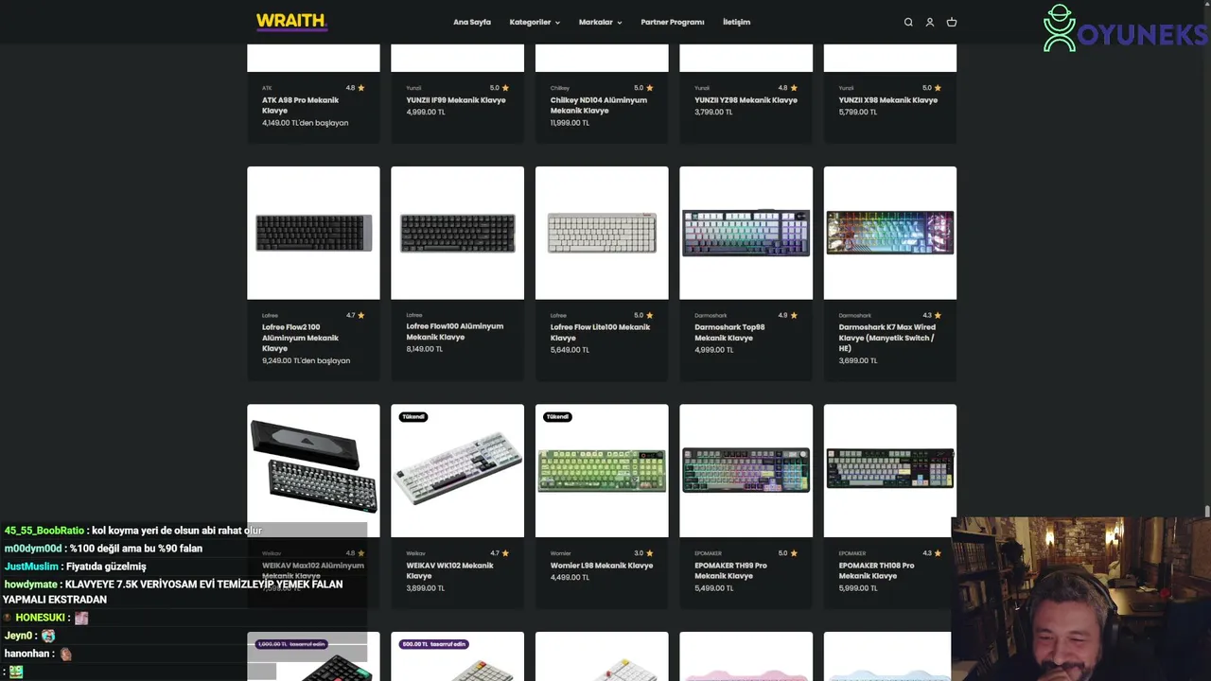Open the account login icon
1211x681 pixels.
pyautogui.click(x=930, y=22)
